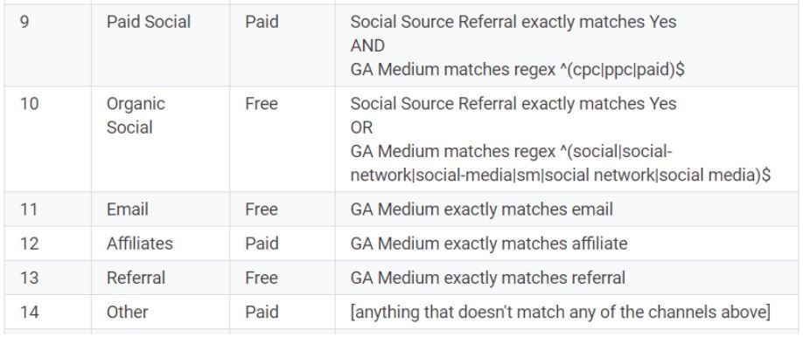Click the 'anything that doesn't match' description
This screenshot has height=337, width=803.
coord(560,312)
